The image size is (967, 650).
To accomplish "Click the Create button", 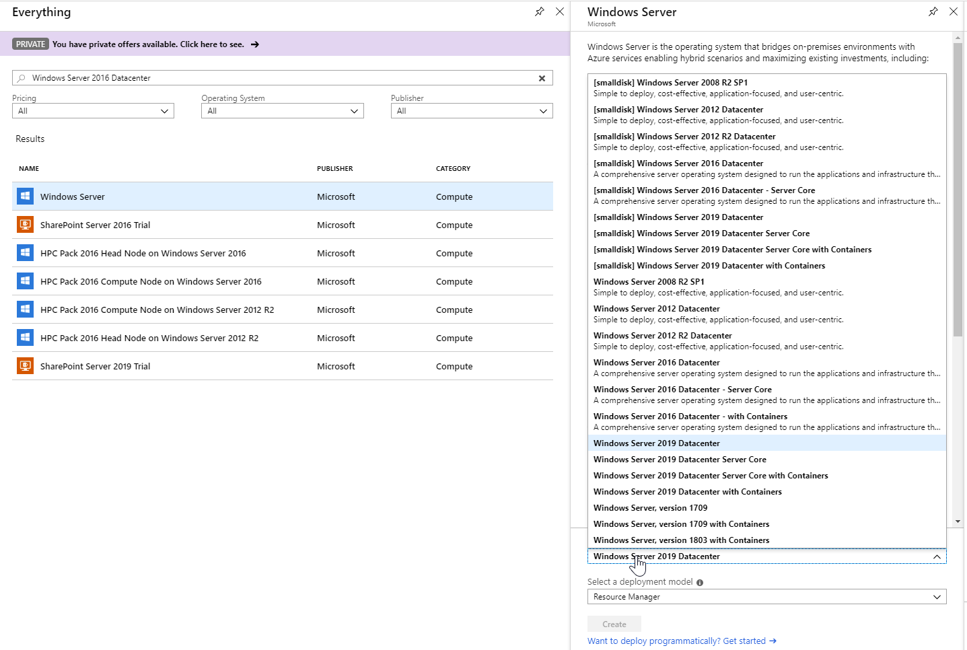I will pyautogui.click(x=613, y=624).
